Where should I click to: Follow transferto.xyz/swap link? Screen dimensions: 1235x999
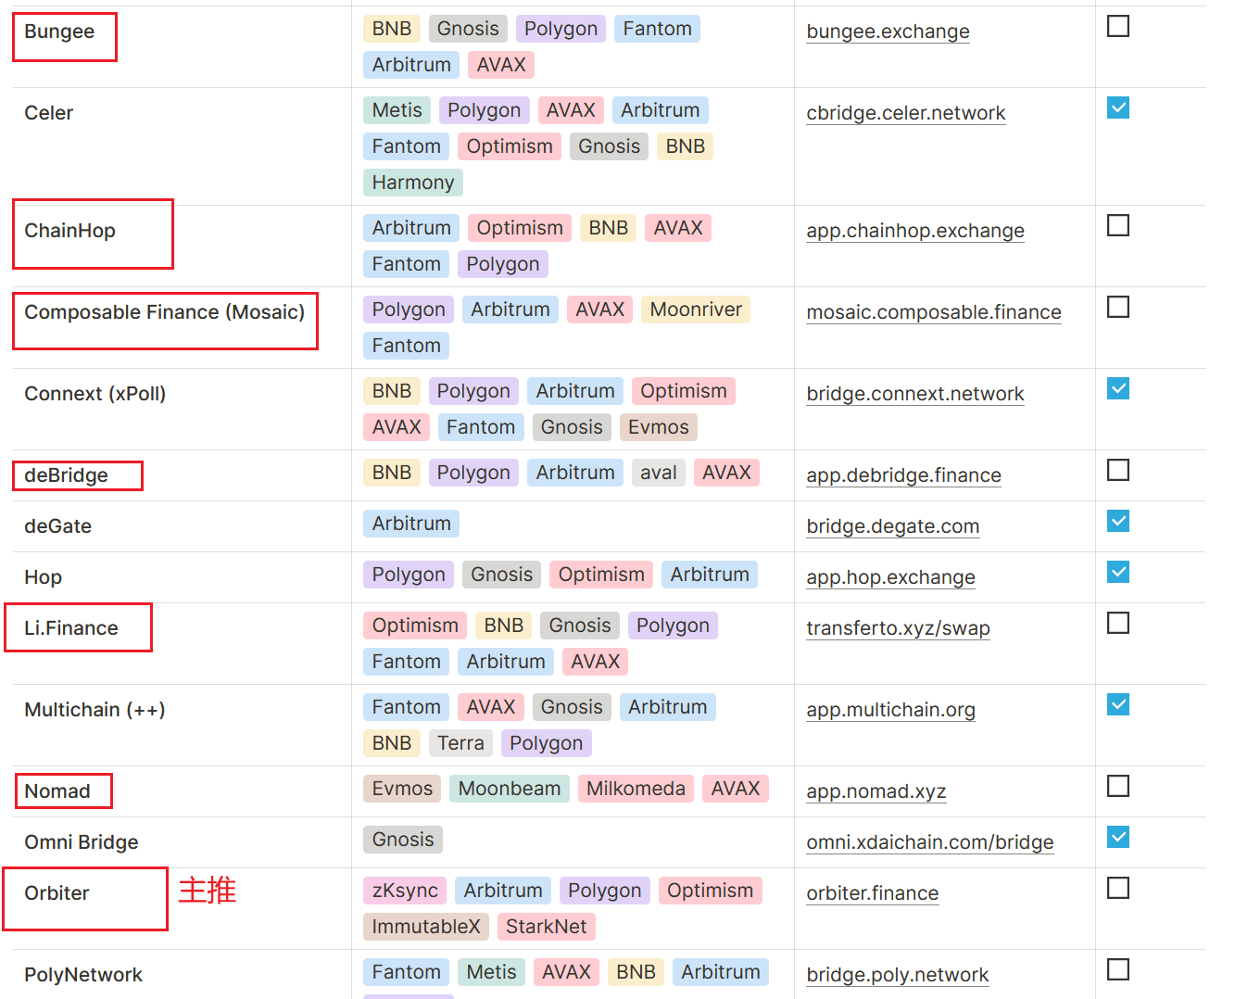898,628
